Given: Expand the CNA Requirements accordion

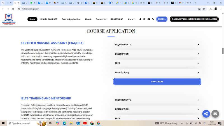Looking at the screenshot, I should click(157, 45).
